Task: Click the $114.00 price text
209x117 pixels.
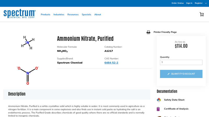Action: (x=181, y=46)
